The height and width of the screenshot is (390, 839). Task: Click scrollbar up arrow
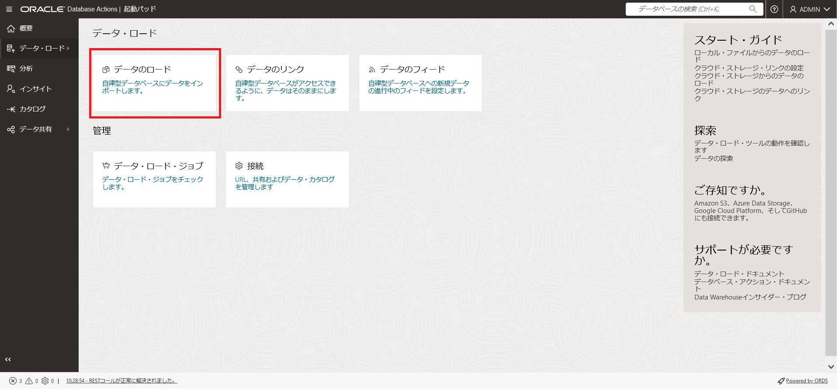pos(831,24)
